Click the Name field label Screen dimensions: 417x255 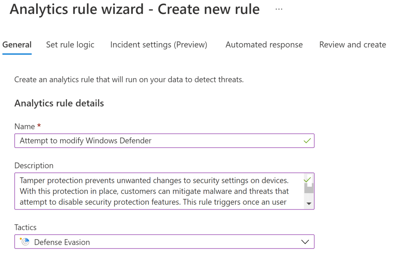coord(24,126)
